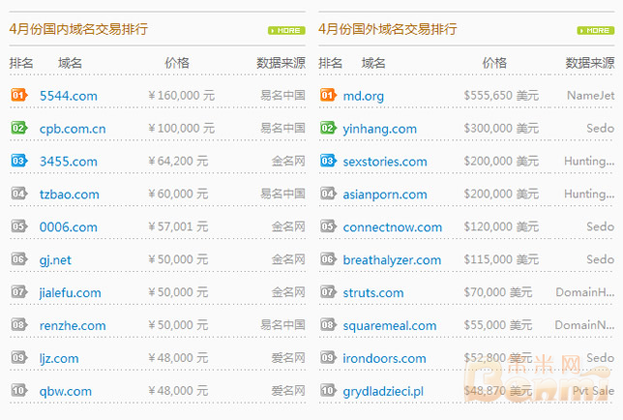The width and height of the screenshot is (623, 420).
Task: Open the ljz.com domain link
Action: tap(59, 358)
